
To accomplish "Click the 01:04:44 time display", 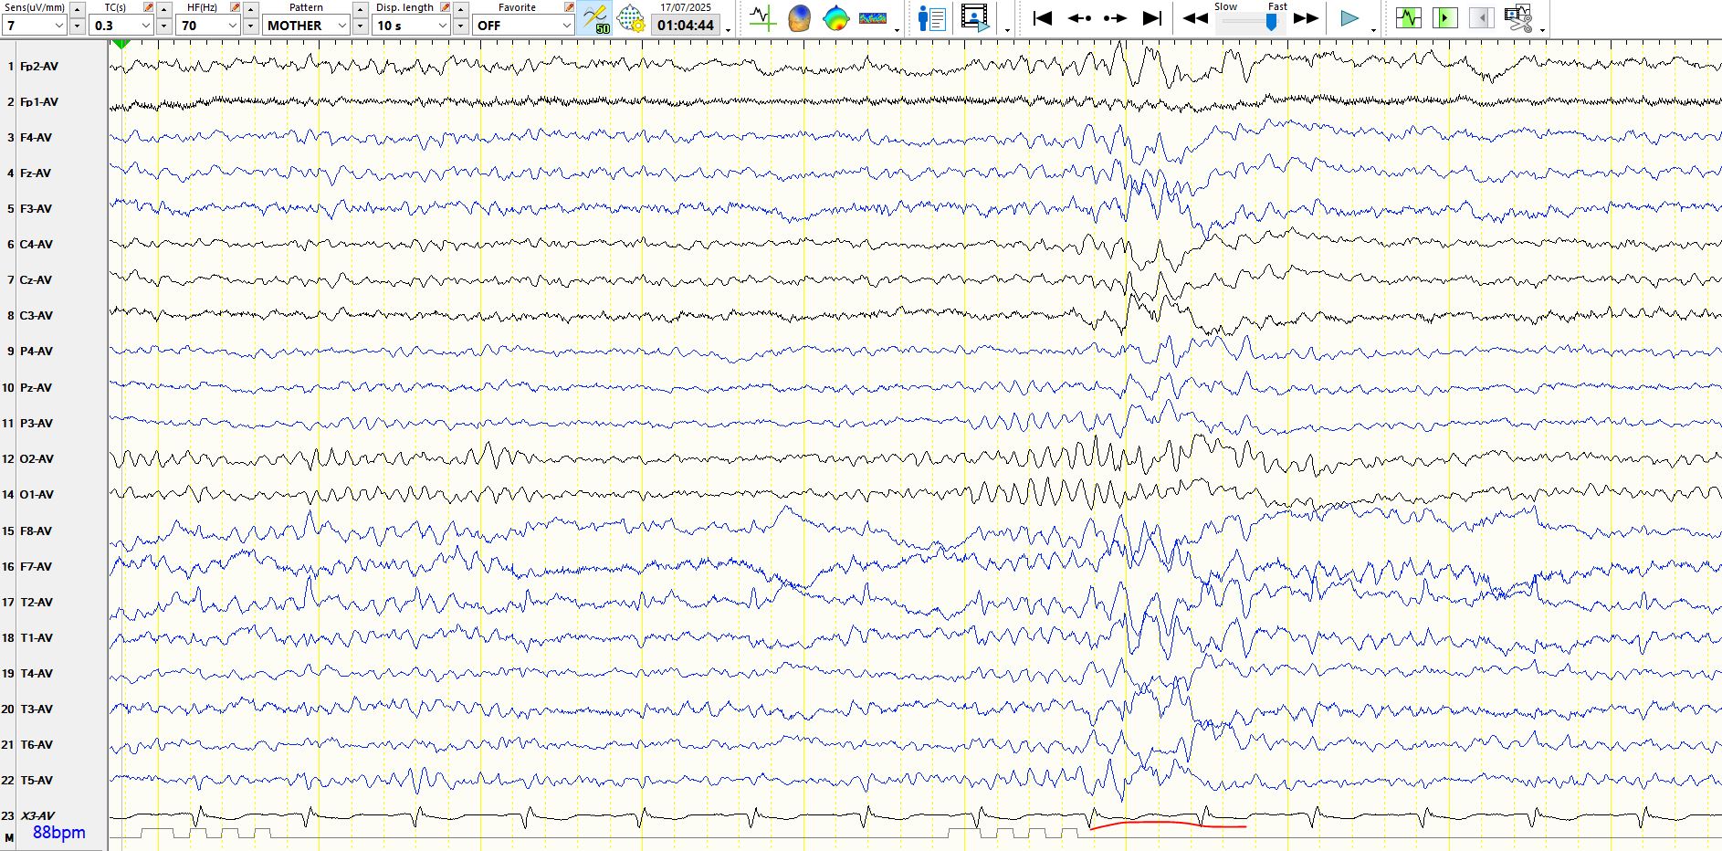I will pos(685,26).
